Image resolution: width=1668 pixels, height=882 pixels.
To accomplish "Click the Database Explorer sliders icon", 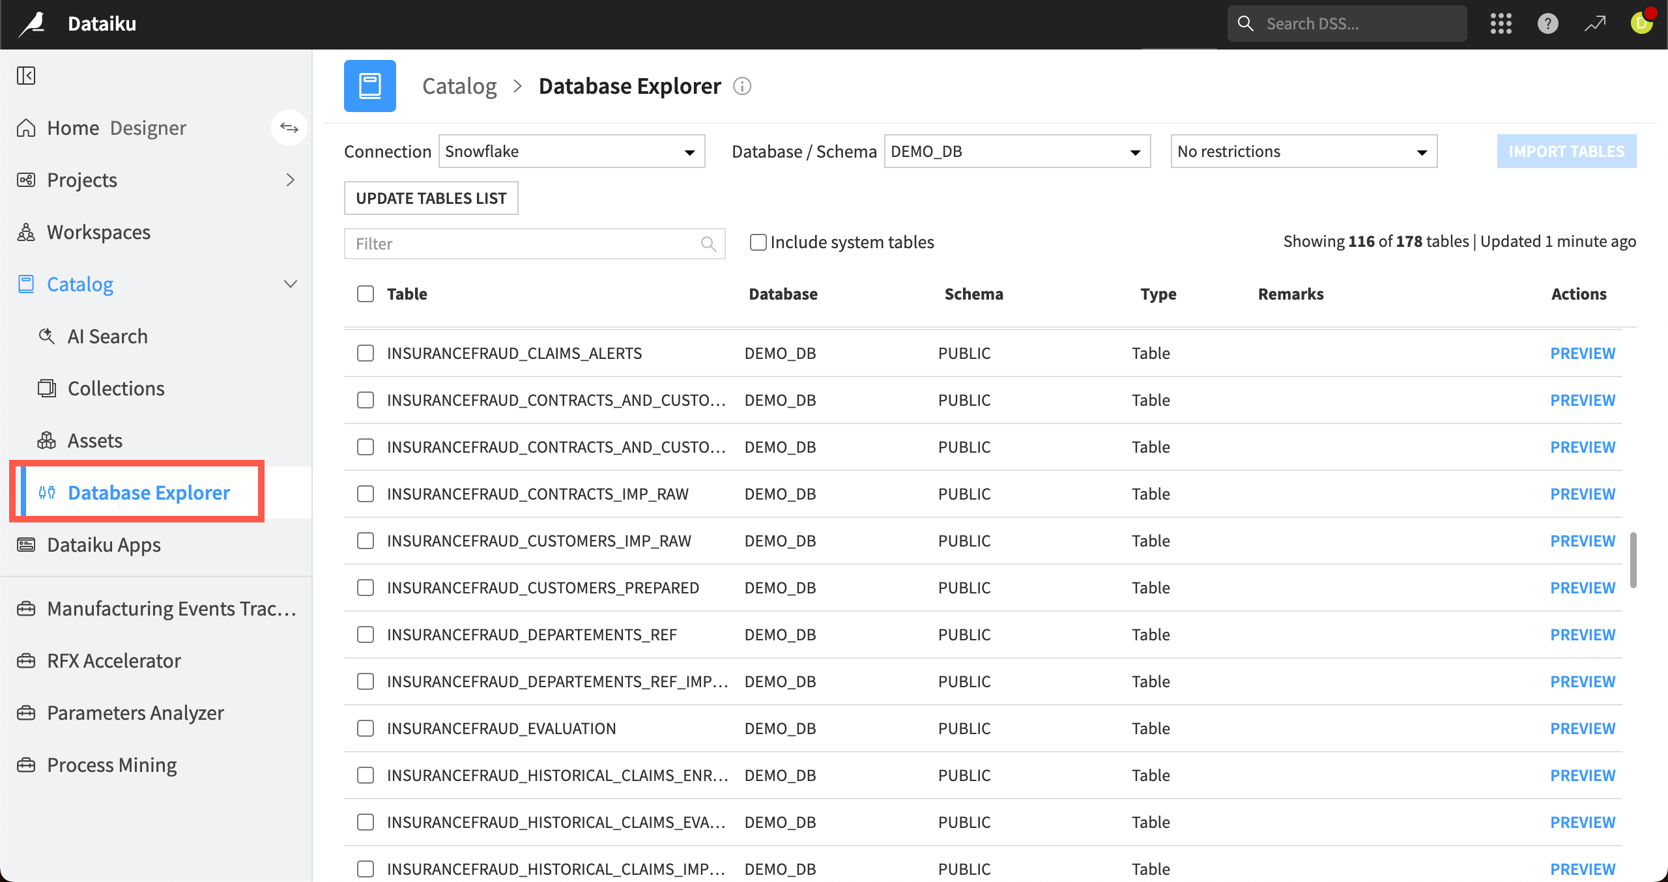I will (x=47, y=492).
